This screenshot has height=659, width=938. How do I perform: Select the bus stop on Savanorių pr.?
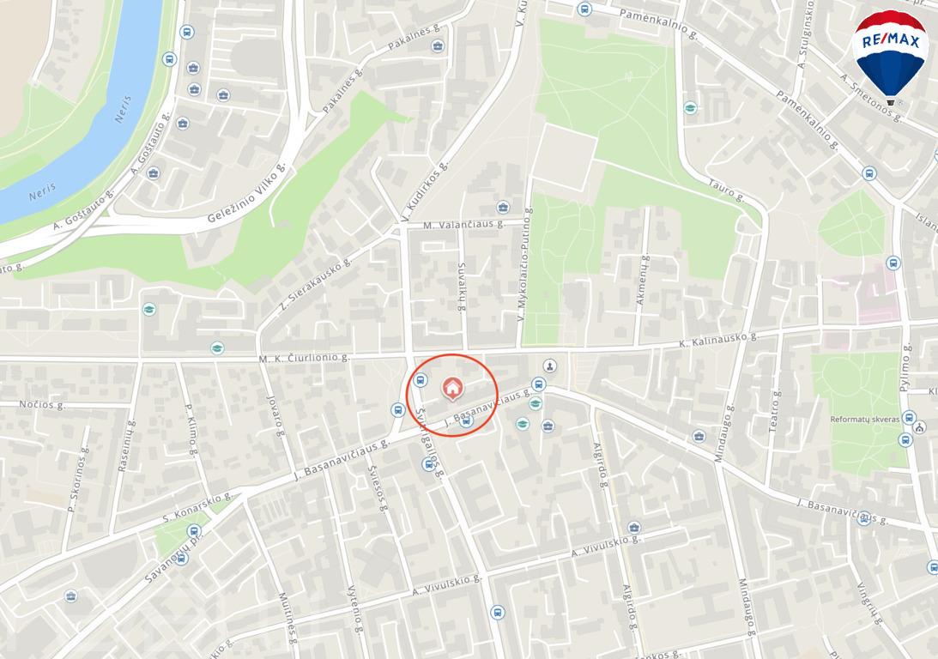pos(182,559)
